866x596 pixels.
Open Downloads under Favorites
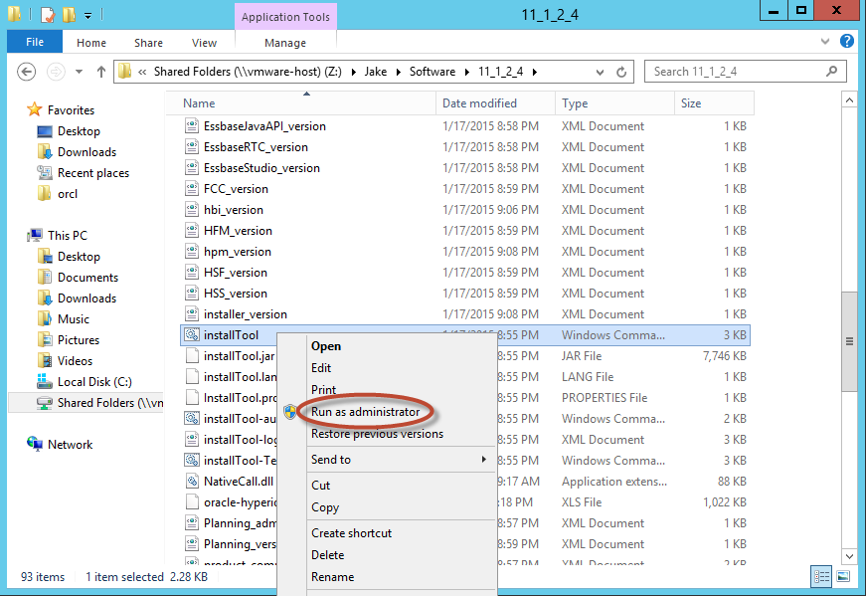[87, 152]
